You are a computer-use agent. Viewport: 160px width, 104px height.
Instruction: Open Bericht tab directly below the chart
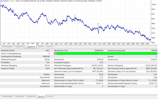[x=41, y=46]
